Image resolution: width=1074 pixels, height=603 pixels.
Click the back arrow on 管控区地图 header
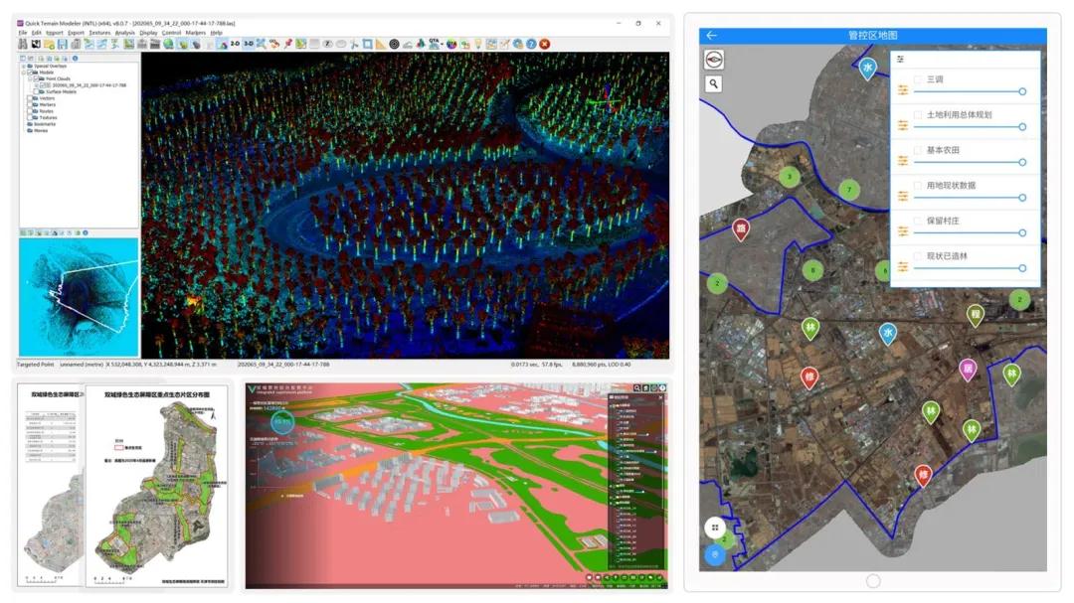coord(711,35)
